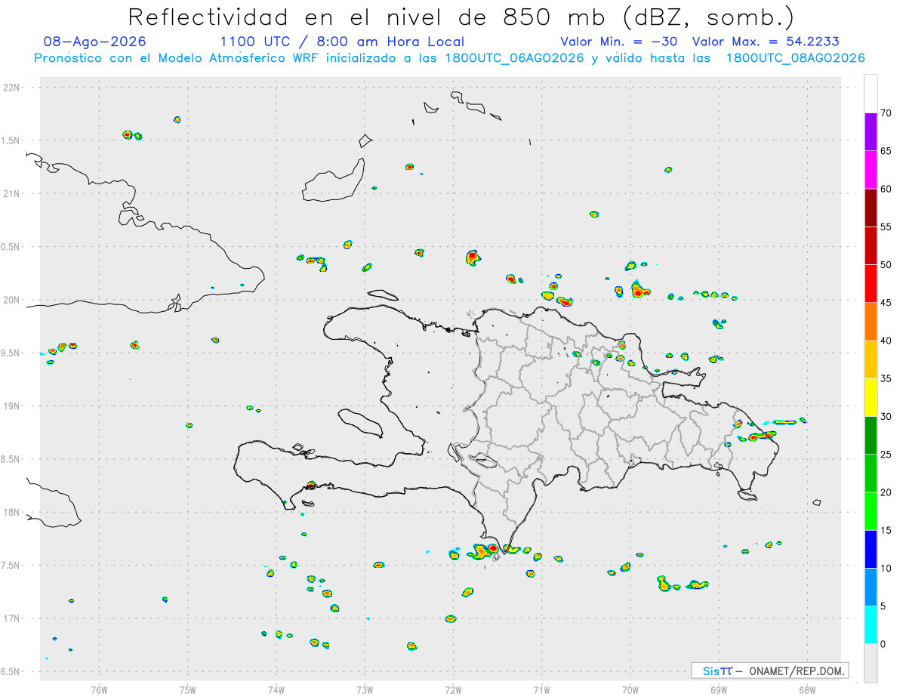This screenshot has width=906, height=700.
Task: Select the cyan 0-5 dBZ swatch
Action: [871, 625]
